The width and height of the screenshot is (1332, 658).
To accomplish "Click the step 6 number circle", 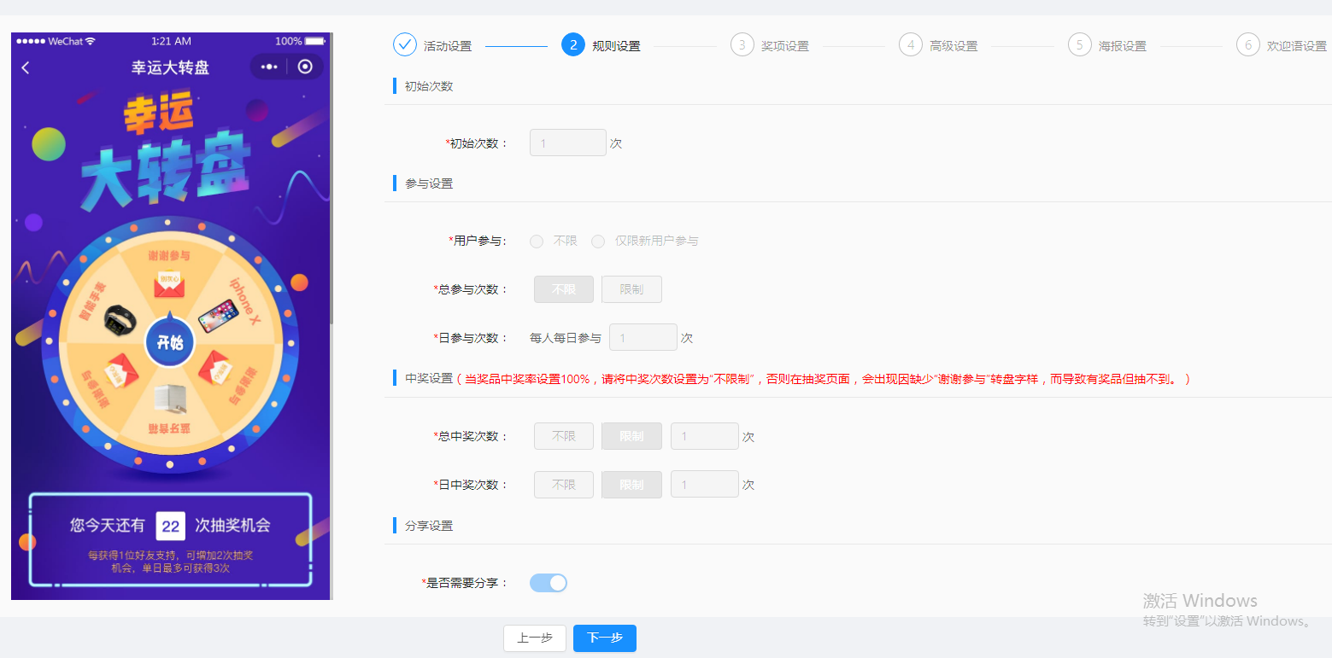I will point(1248,44).
